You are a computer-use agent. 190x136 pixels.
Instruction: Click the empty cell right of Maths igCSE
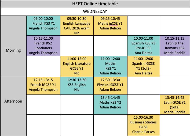(x=143, y=24)
